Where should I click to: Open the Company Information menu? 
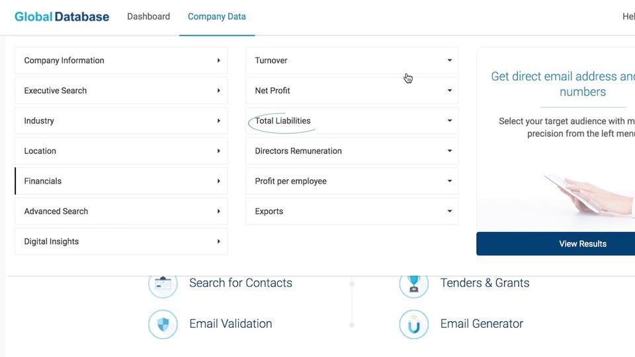click(x=121, y=60)
